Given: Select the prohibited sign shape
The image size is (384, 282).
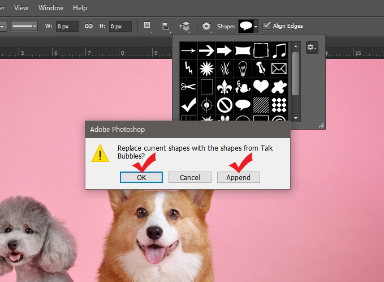Looking at the screenshot, I should (x=225, y=105).
